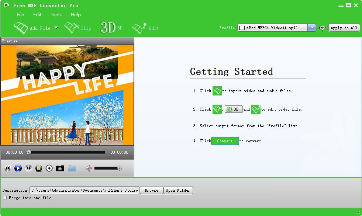
Task: Click the Add File icon
Action: pos(21,27)
